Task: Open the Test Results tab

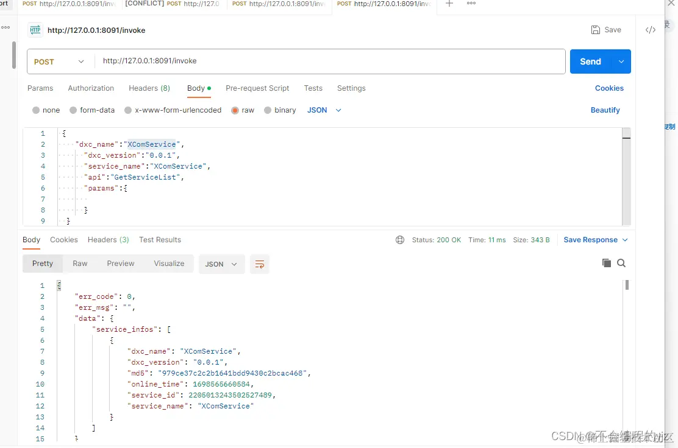Action: (x=160, y=240)
